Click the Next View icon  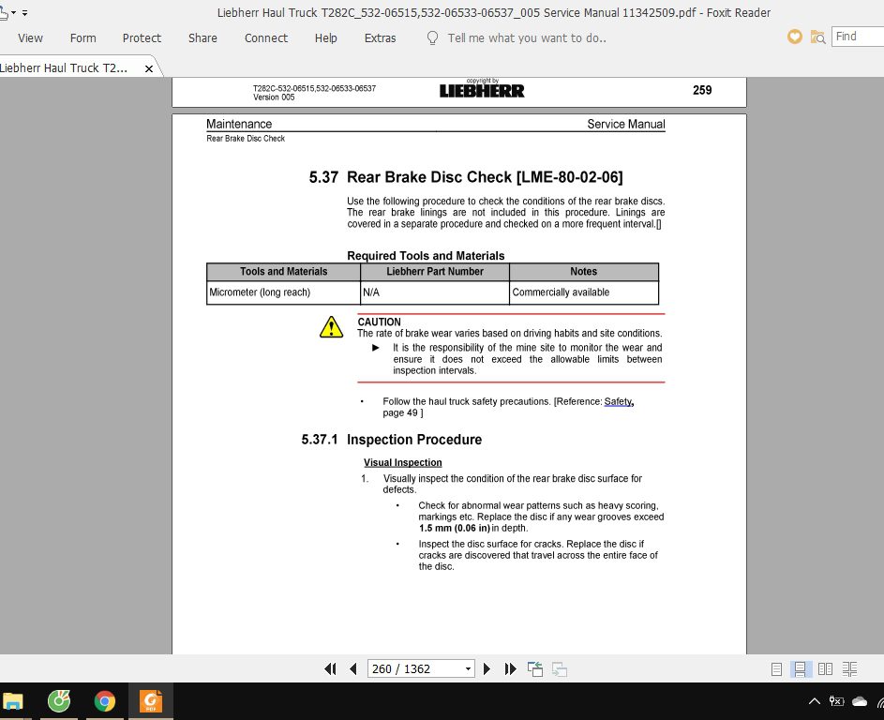click(559, 668)
